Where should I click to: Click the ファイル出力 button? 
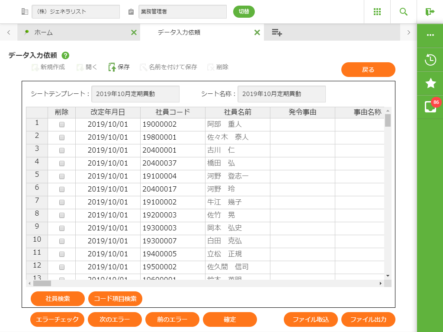368,319
